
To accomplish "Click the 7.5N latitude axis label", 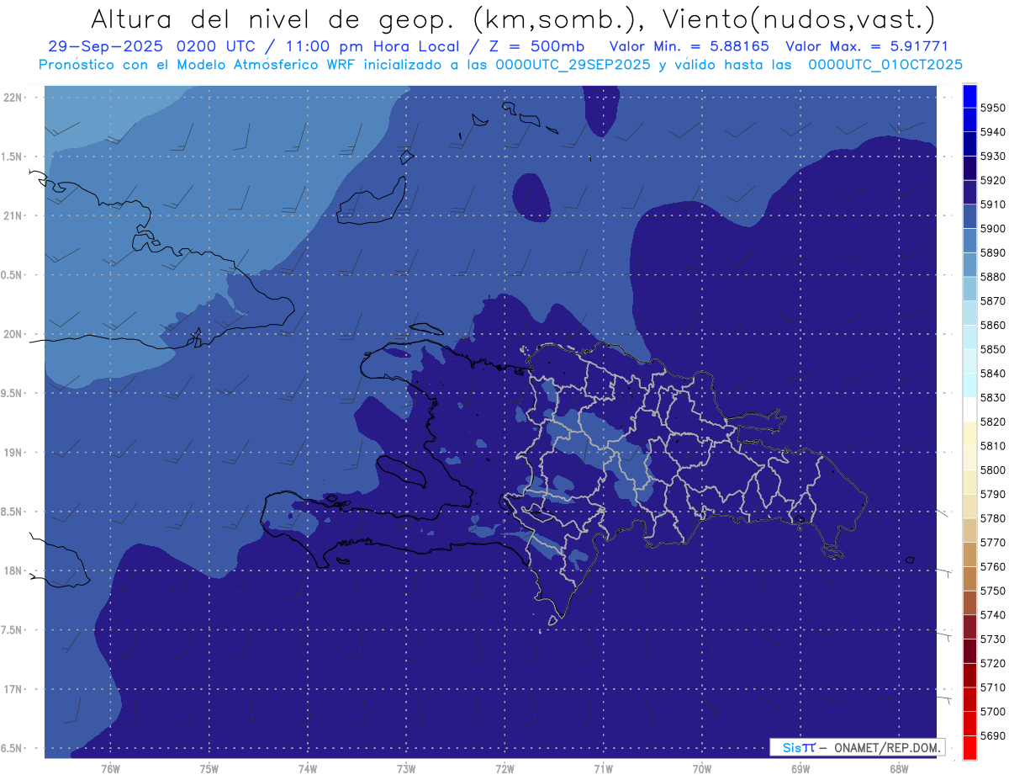I will (x=12, y=630).
